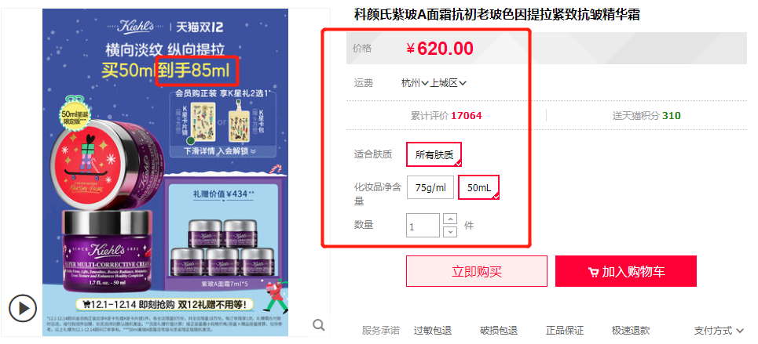Screen dimensions: 758x344
Task: Open the 上城区 district dropdown
Action: pos(449,83)
